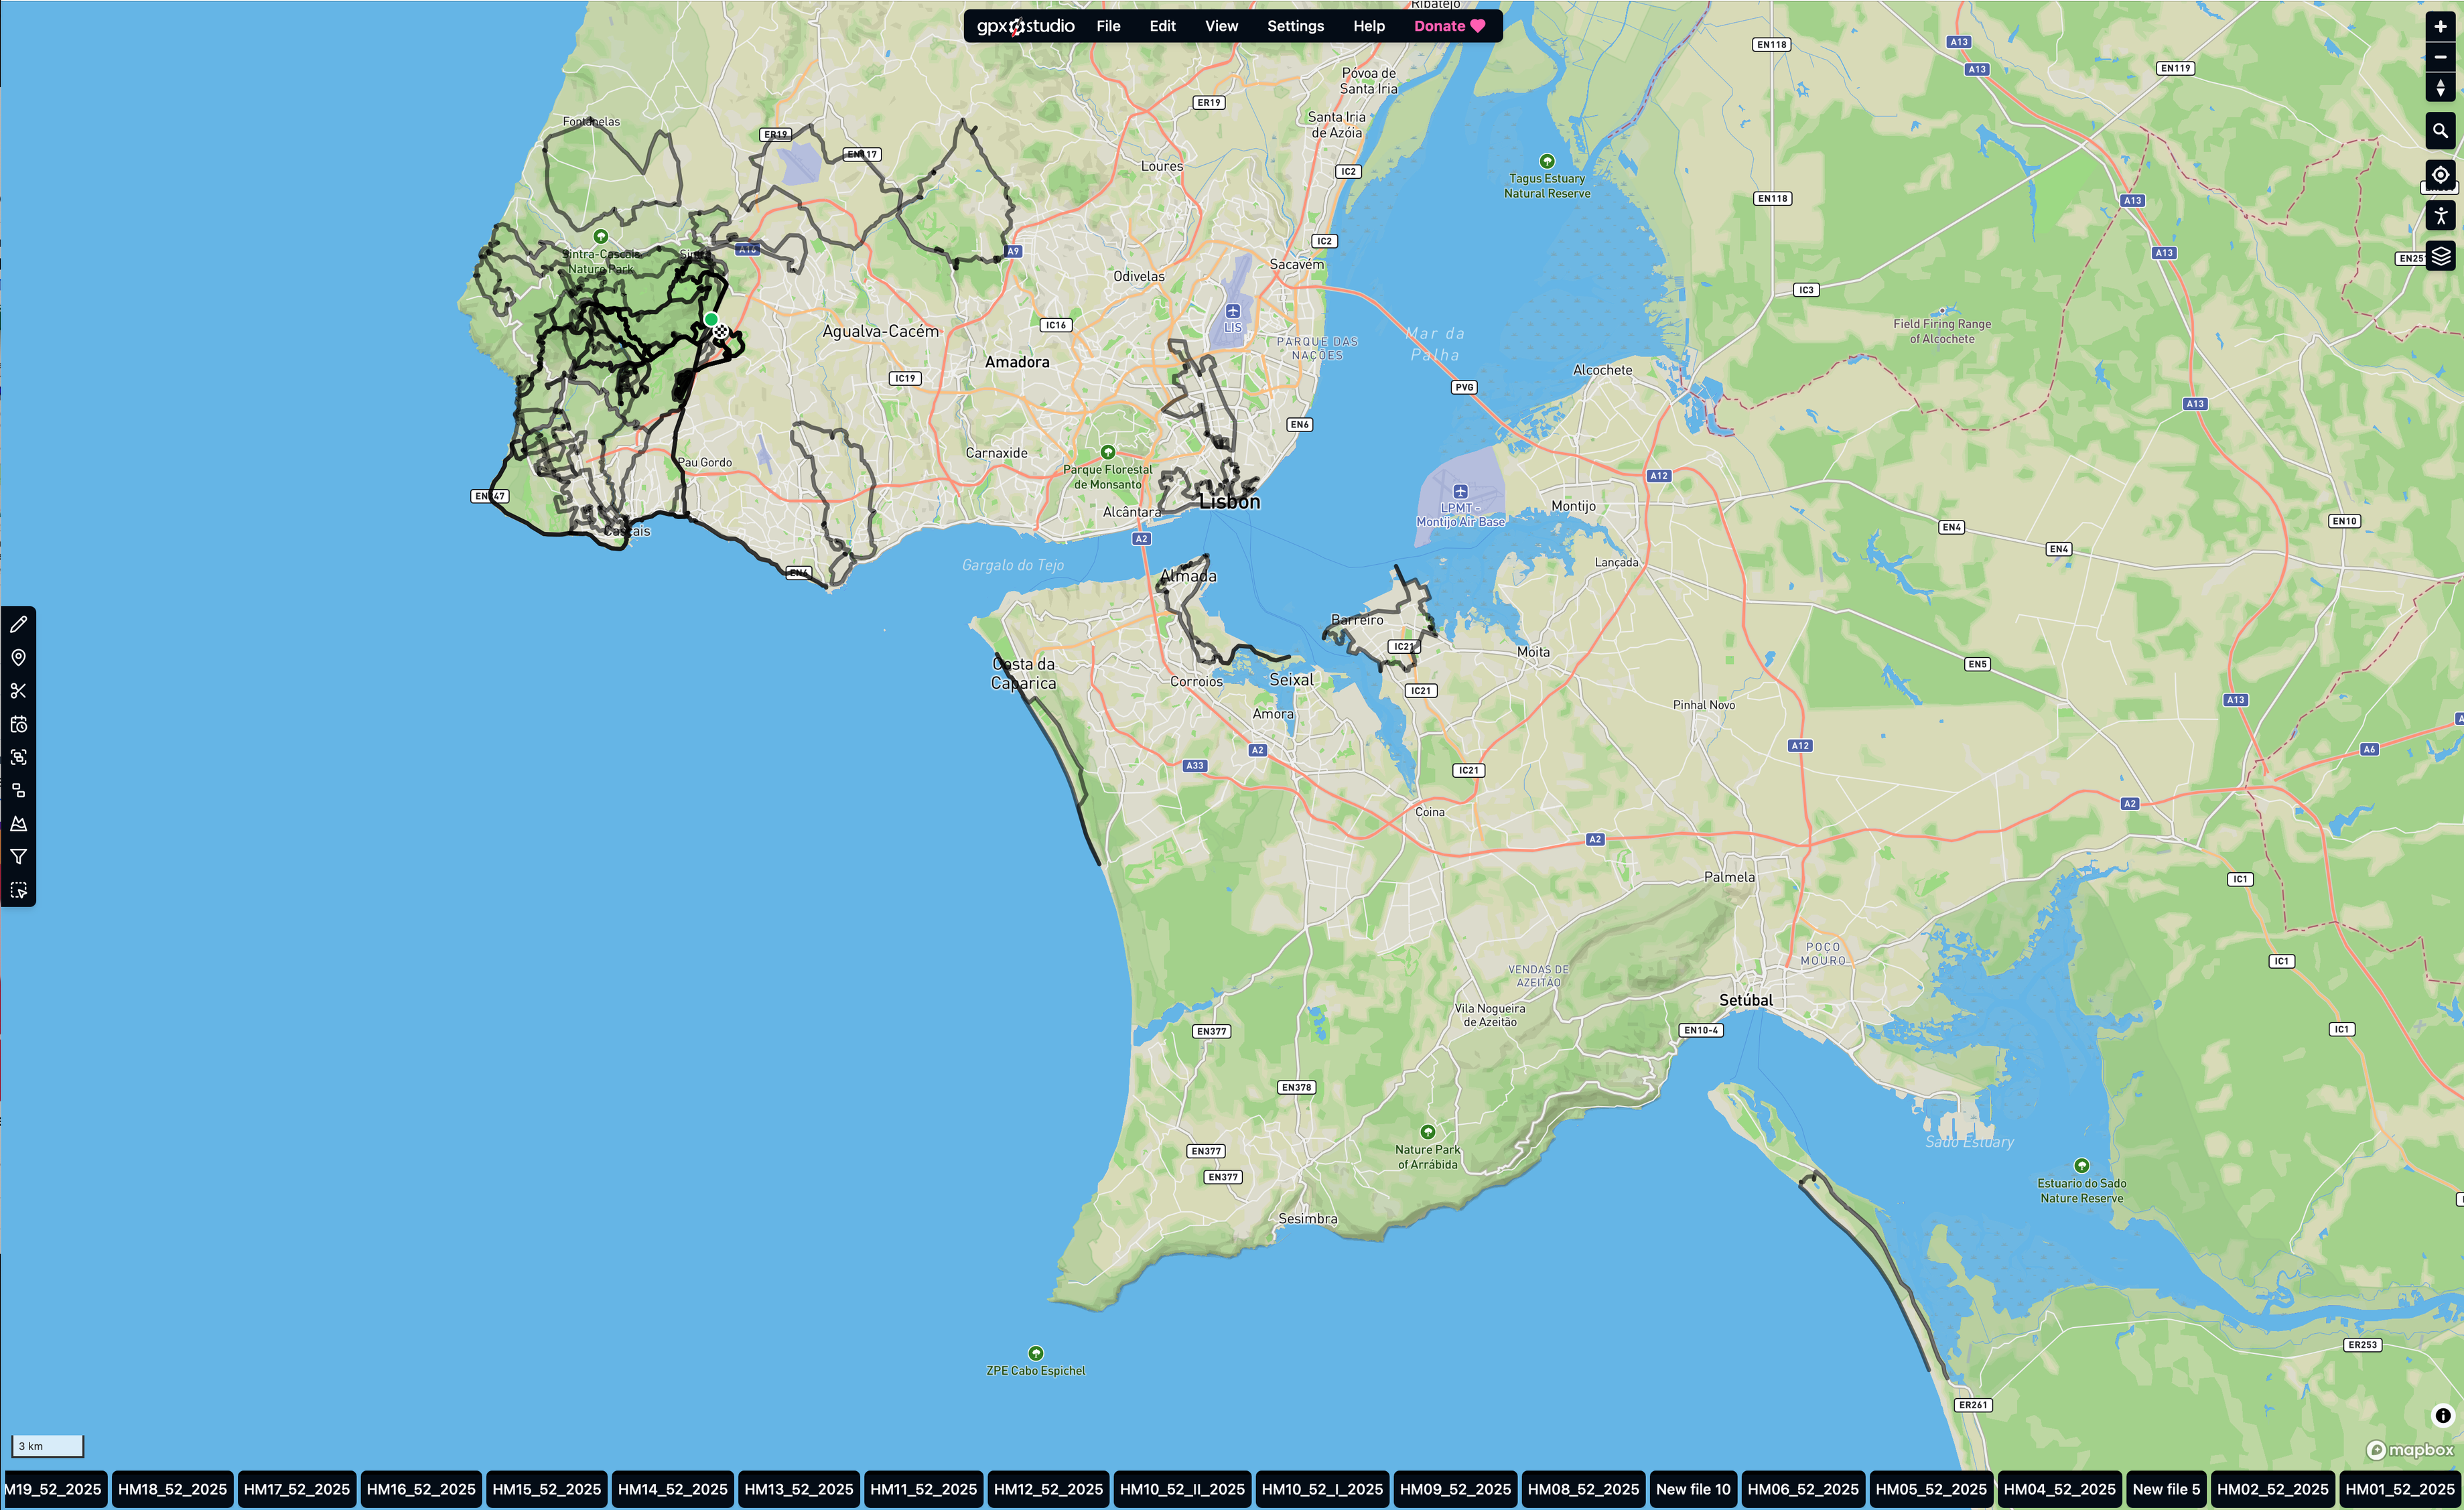Click the Donate link

[1449, 26]
